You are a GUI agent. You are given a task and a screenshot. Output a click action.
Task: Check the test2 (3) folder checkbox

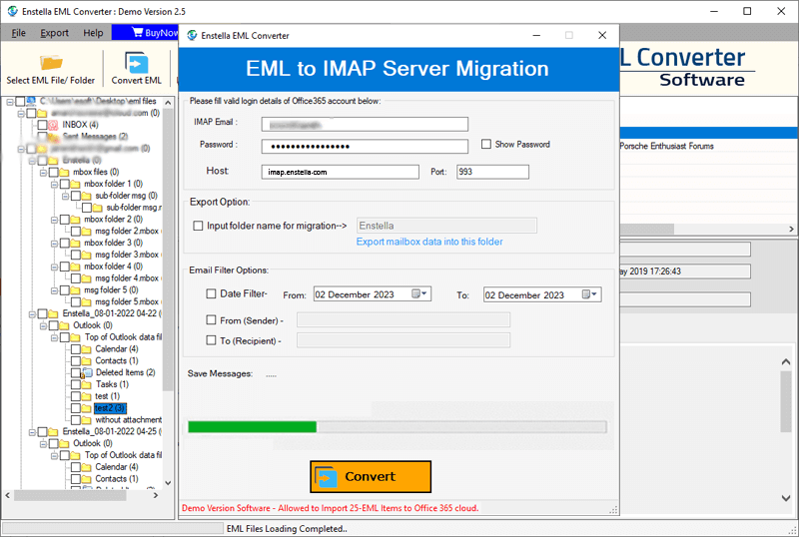[76, 408]
